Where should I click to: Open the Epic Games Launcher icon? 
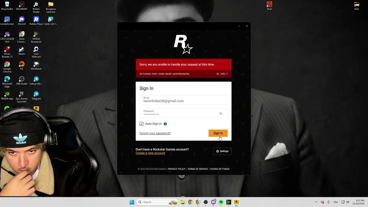[22, 97]
